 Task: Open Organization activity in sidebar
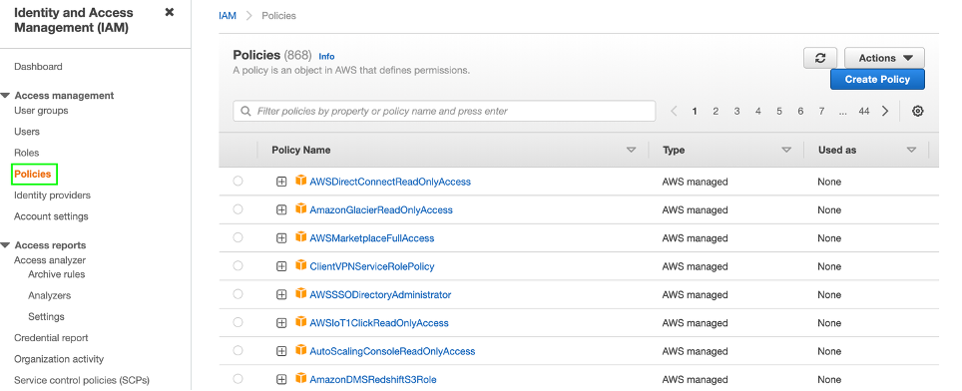[59, 359]
